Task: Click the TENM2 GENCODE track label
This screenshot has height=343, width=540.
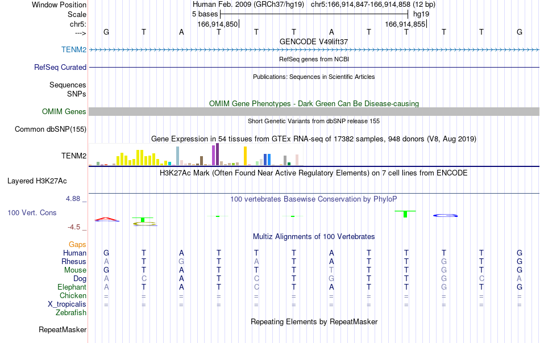Action: tap(74, 49)
